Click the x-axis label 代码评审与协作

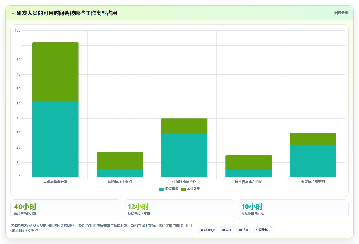(184, 182)
